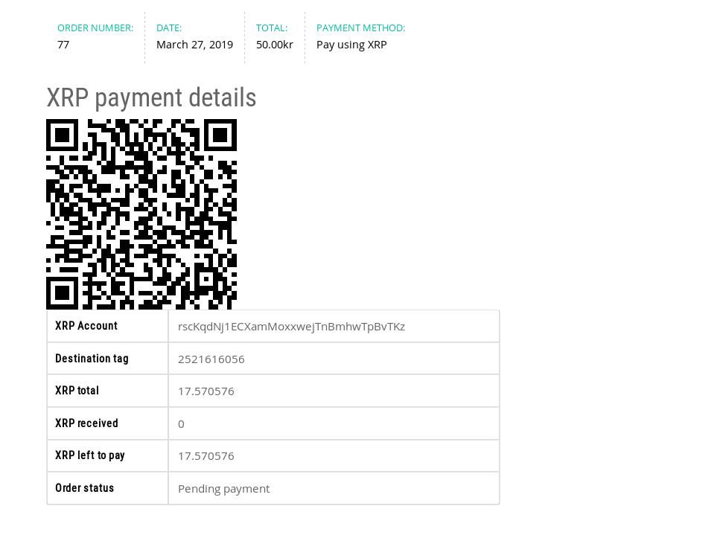
Task: Click the Pending payment order status
Action: (x=223, y=489)
